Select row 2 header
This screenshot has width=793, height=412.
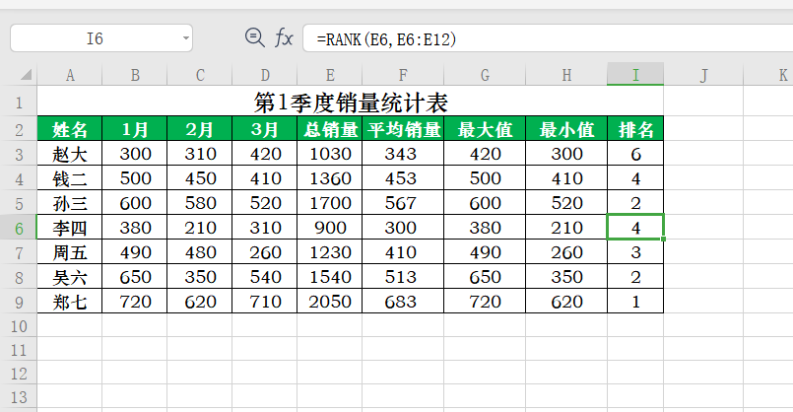coord(19,129)
